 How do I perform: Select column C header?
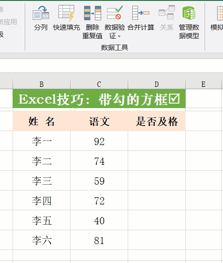[x=99, y=84]
